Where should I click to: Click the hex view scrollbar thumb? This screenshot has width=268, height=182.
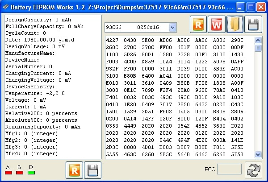(258, 48)
